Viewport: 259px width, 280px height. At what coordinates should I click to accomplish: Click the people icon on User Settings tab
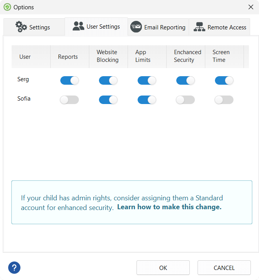pyautogui.click(x=78, y=26)
